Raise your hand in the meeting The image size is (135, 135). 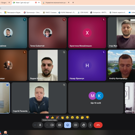(x=83, y=125)
